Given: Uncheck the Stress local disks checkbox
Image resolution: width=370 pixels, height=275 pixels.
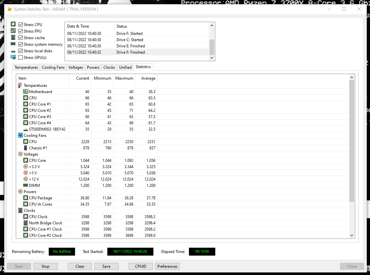Looking at the screenshot, I should click(x=20, y=51).
